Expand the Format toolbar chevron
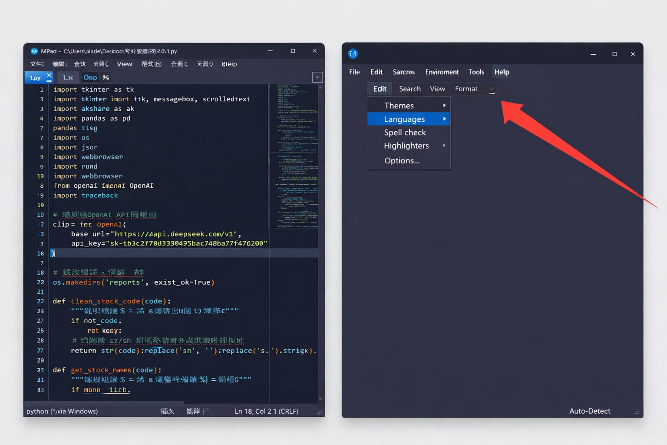This screenshot has width=667, height=445. (492, 90)
